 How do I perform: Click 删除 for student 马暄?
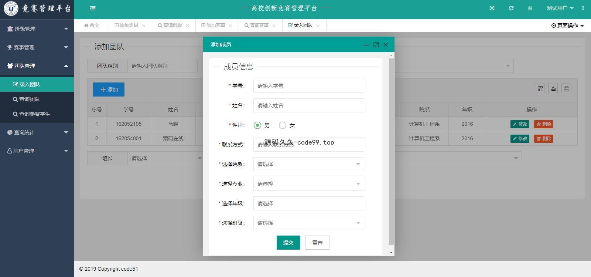(x=543, y=124)
